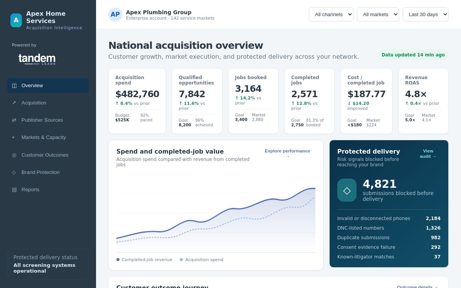Select the Qualified opportunities card
The image size is (461, 288).
tap(197, 101)
